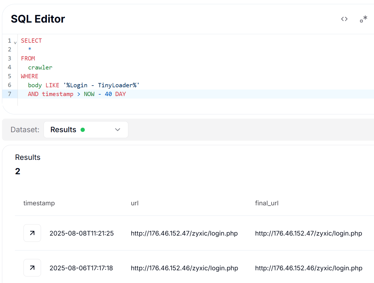Screen dimensions: 374x283
Task: Click on the SELECT keyword in editor
Action: 31,41
